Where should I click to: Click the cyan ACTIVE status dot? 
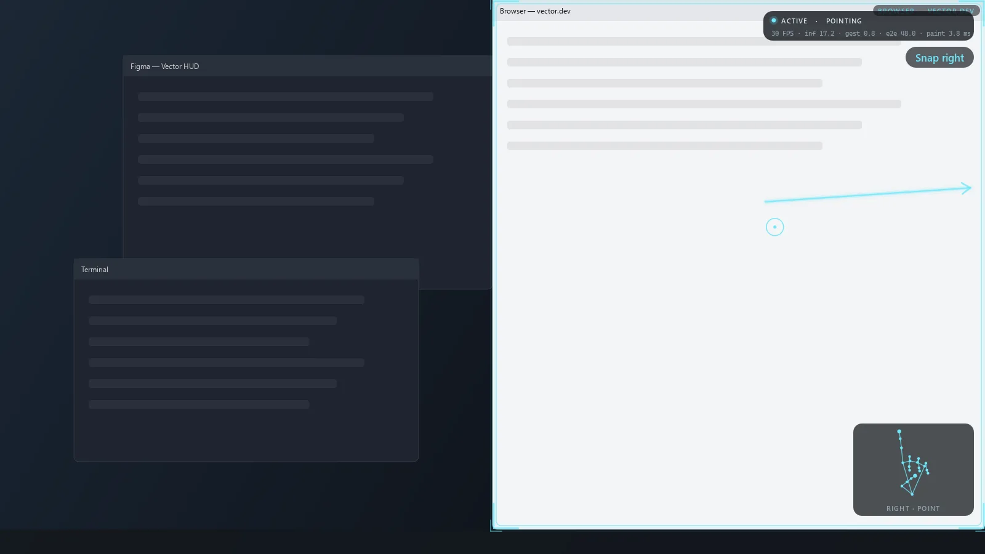(x=774, y=20)
